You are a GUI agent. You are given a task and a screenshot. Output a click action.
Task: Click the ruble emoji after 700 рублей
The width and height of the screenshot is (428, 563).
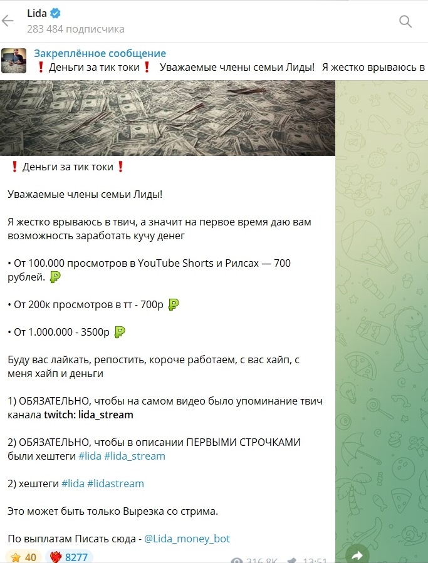pyautogui.click(x=55, y=277)
